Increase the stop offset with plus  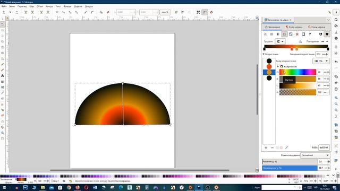point(327,54)
